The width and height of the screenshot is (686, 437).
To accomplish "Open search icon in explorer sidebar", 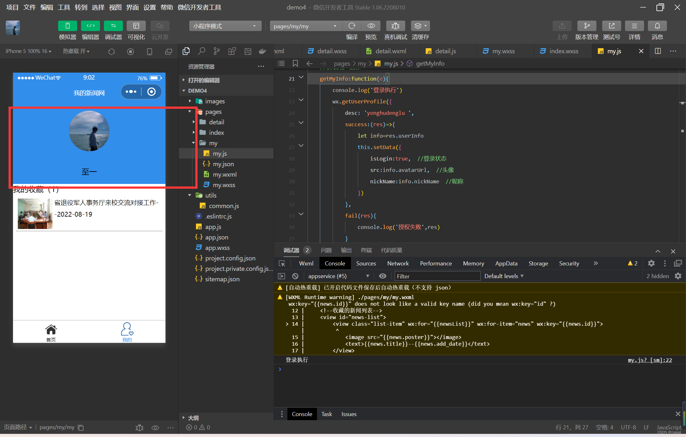I will coord(201,51).
